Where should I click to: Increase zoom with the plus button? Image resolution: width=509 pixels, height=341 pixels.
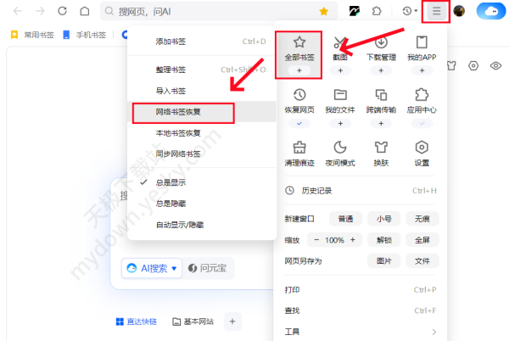[352, 240]
